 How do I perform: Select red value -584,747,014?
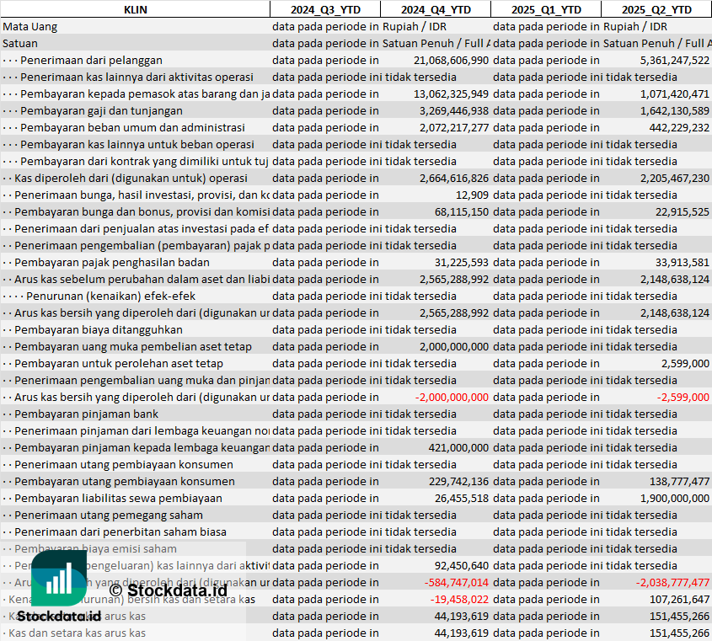(x=457, y=582)
